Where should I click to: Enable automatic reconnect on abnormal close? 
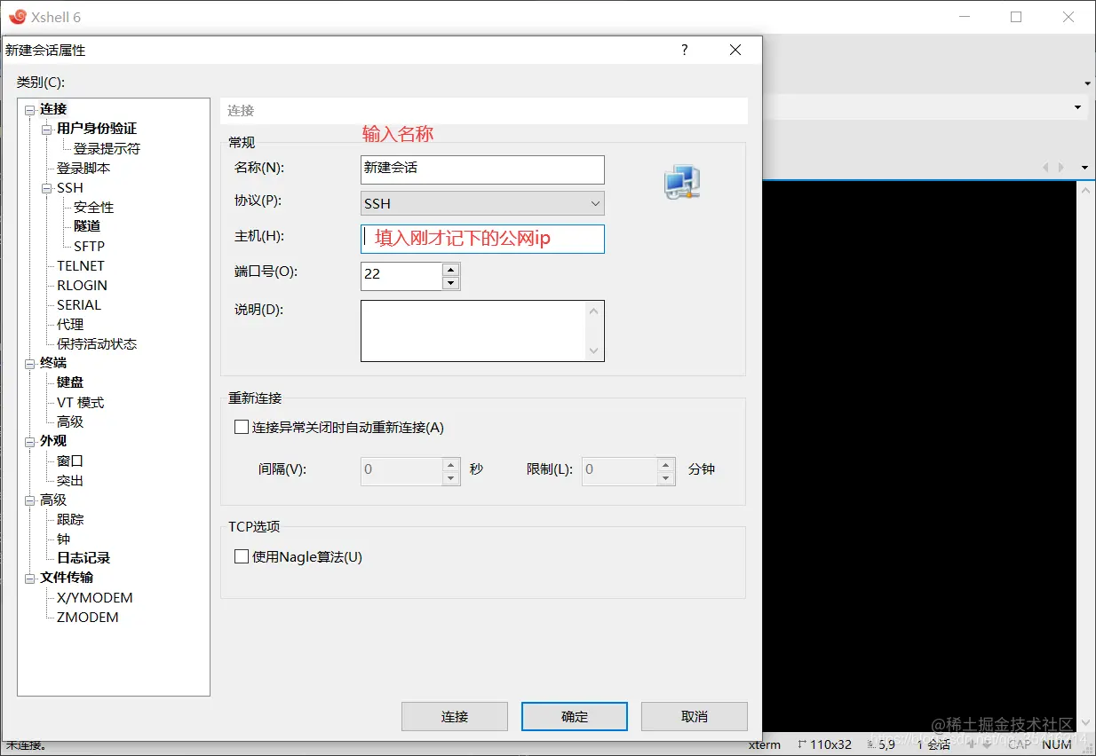[241, 427]
